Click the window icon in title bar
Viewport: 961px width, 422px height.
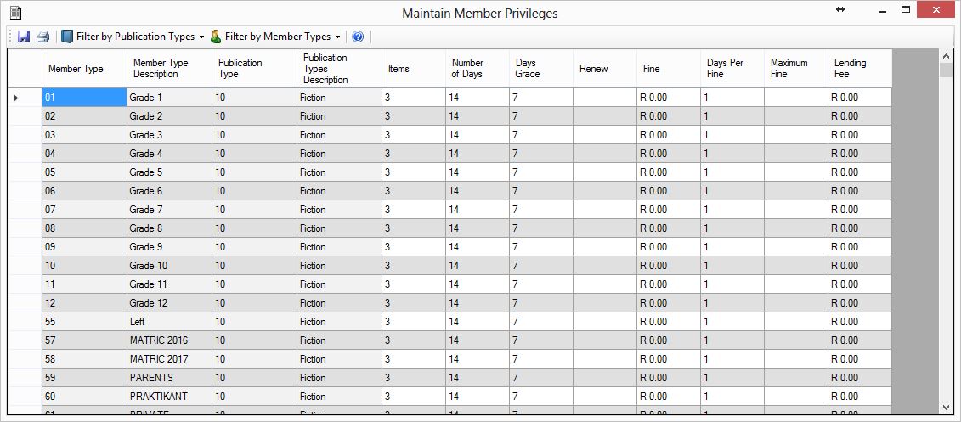(16, 12)
